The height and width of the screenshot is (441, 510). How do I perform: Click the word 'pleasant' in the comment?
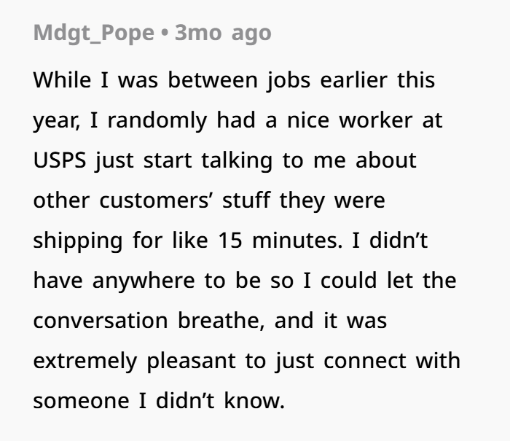pos(191,362)
